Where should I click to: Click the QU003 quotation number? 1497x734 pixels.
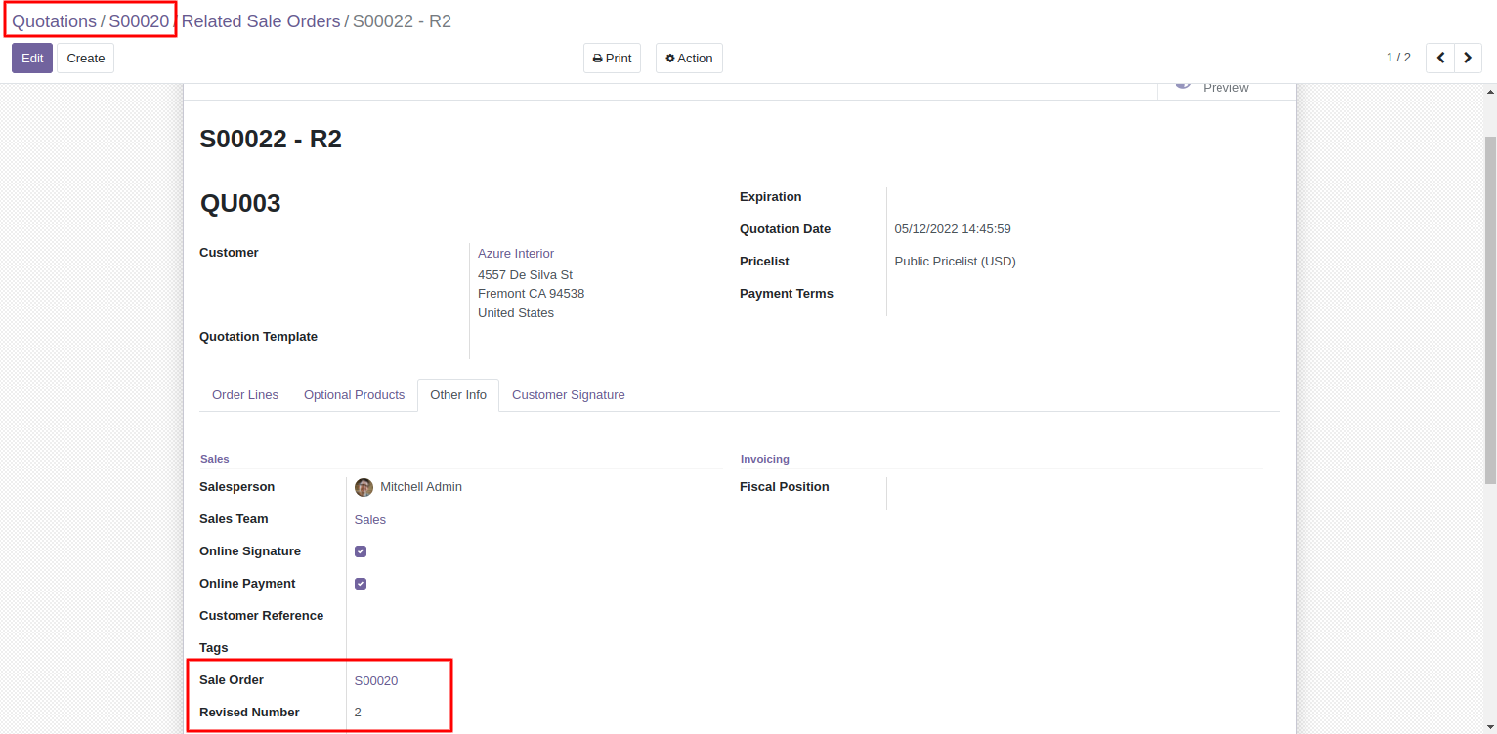coord(240,203)
